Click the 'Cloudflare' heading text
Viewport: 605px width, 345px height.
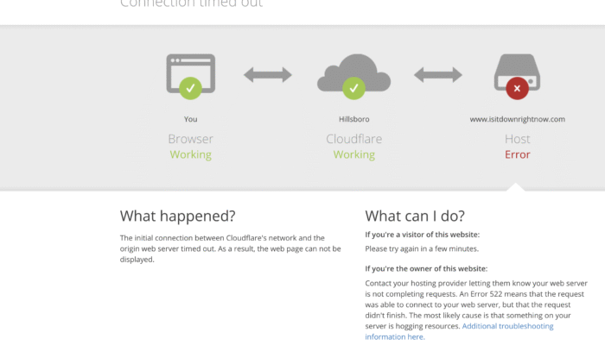pos(353,139)
